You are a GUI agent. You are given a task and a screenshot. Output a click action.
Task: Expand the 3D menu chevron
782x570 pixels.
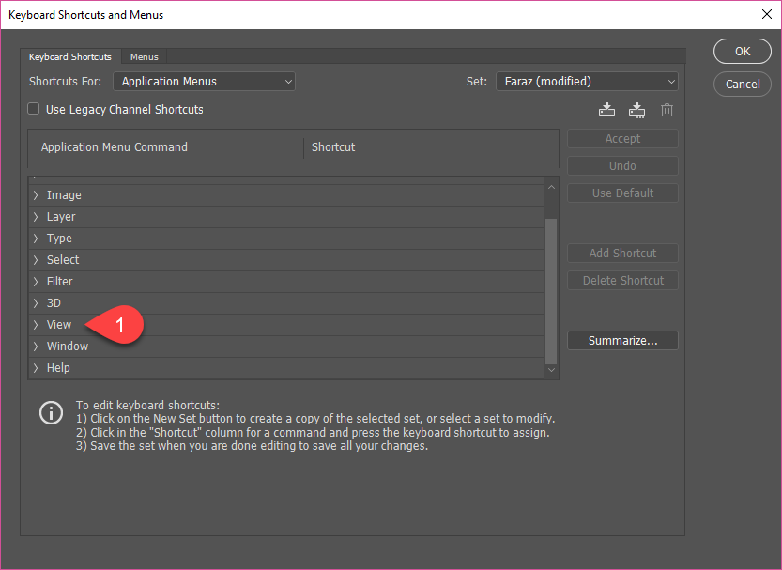tap(36, 303)
